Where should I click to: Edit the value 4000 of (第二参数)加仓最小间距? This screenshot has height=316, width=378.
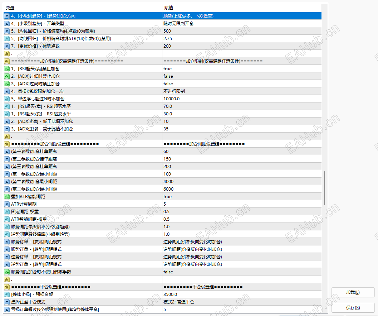pyautogui.click(x=242, y=182)
